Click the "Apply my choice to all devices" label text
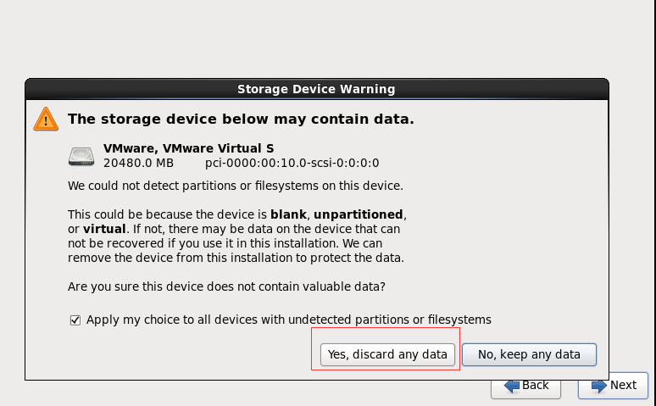The height and width of the screenshot is (406, 656). 289,320
